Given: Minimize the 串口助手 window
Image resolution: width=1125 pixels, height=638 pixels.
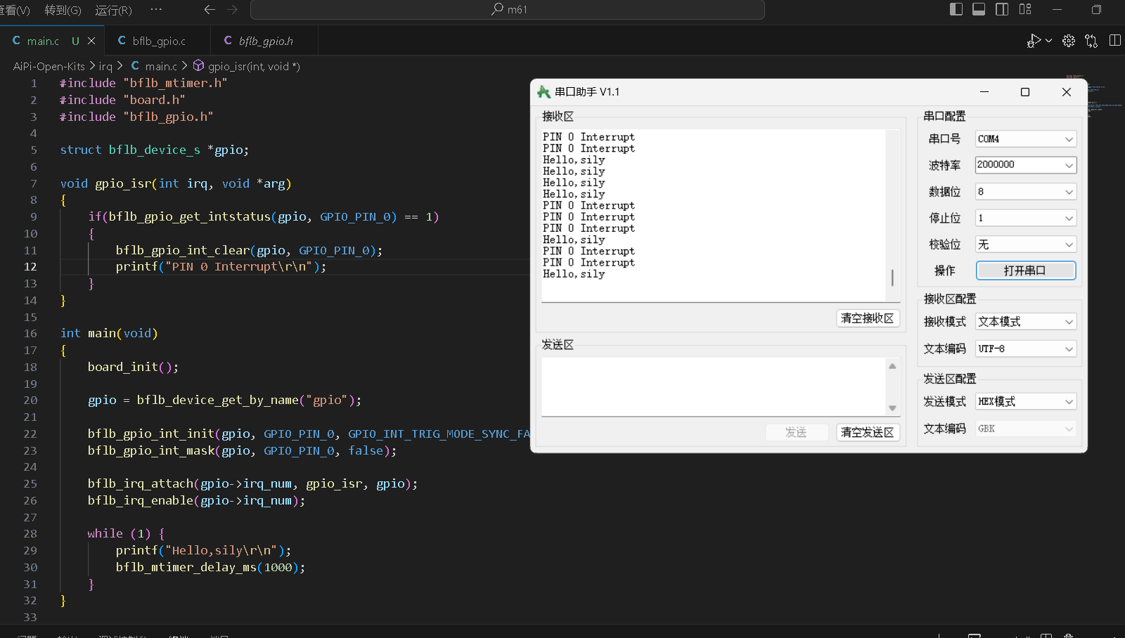Looking at the screenshot, I should click(984, 92).
